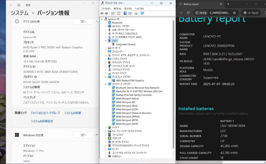Click the Battery report horizontal scrollbar
The width and height of the screenshot is (266, 164).
point(199,162)
